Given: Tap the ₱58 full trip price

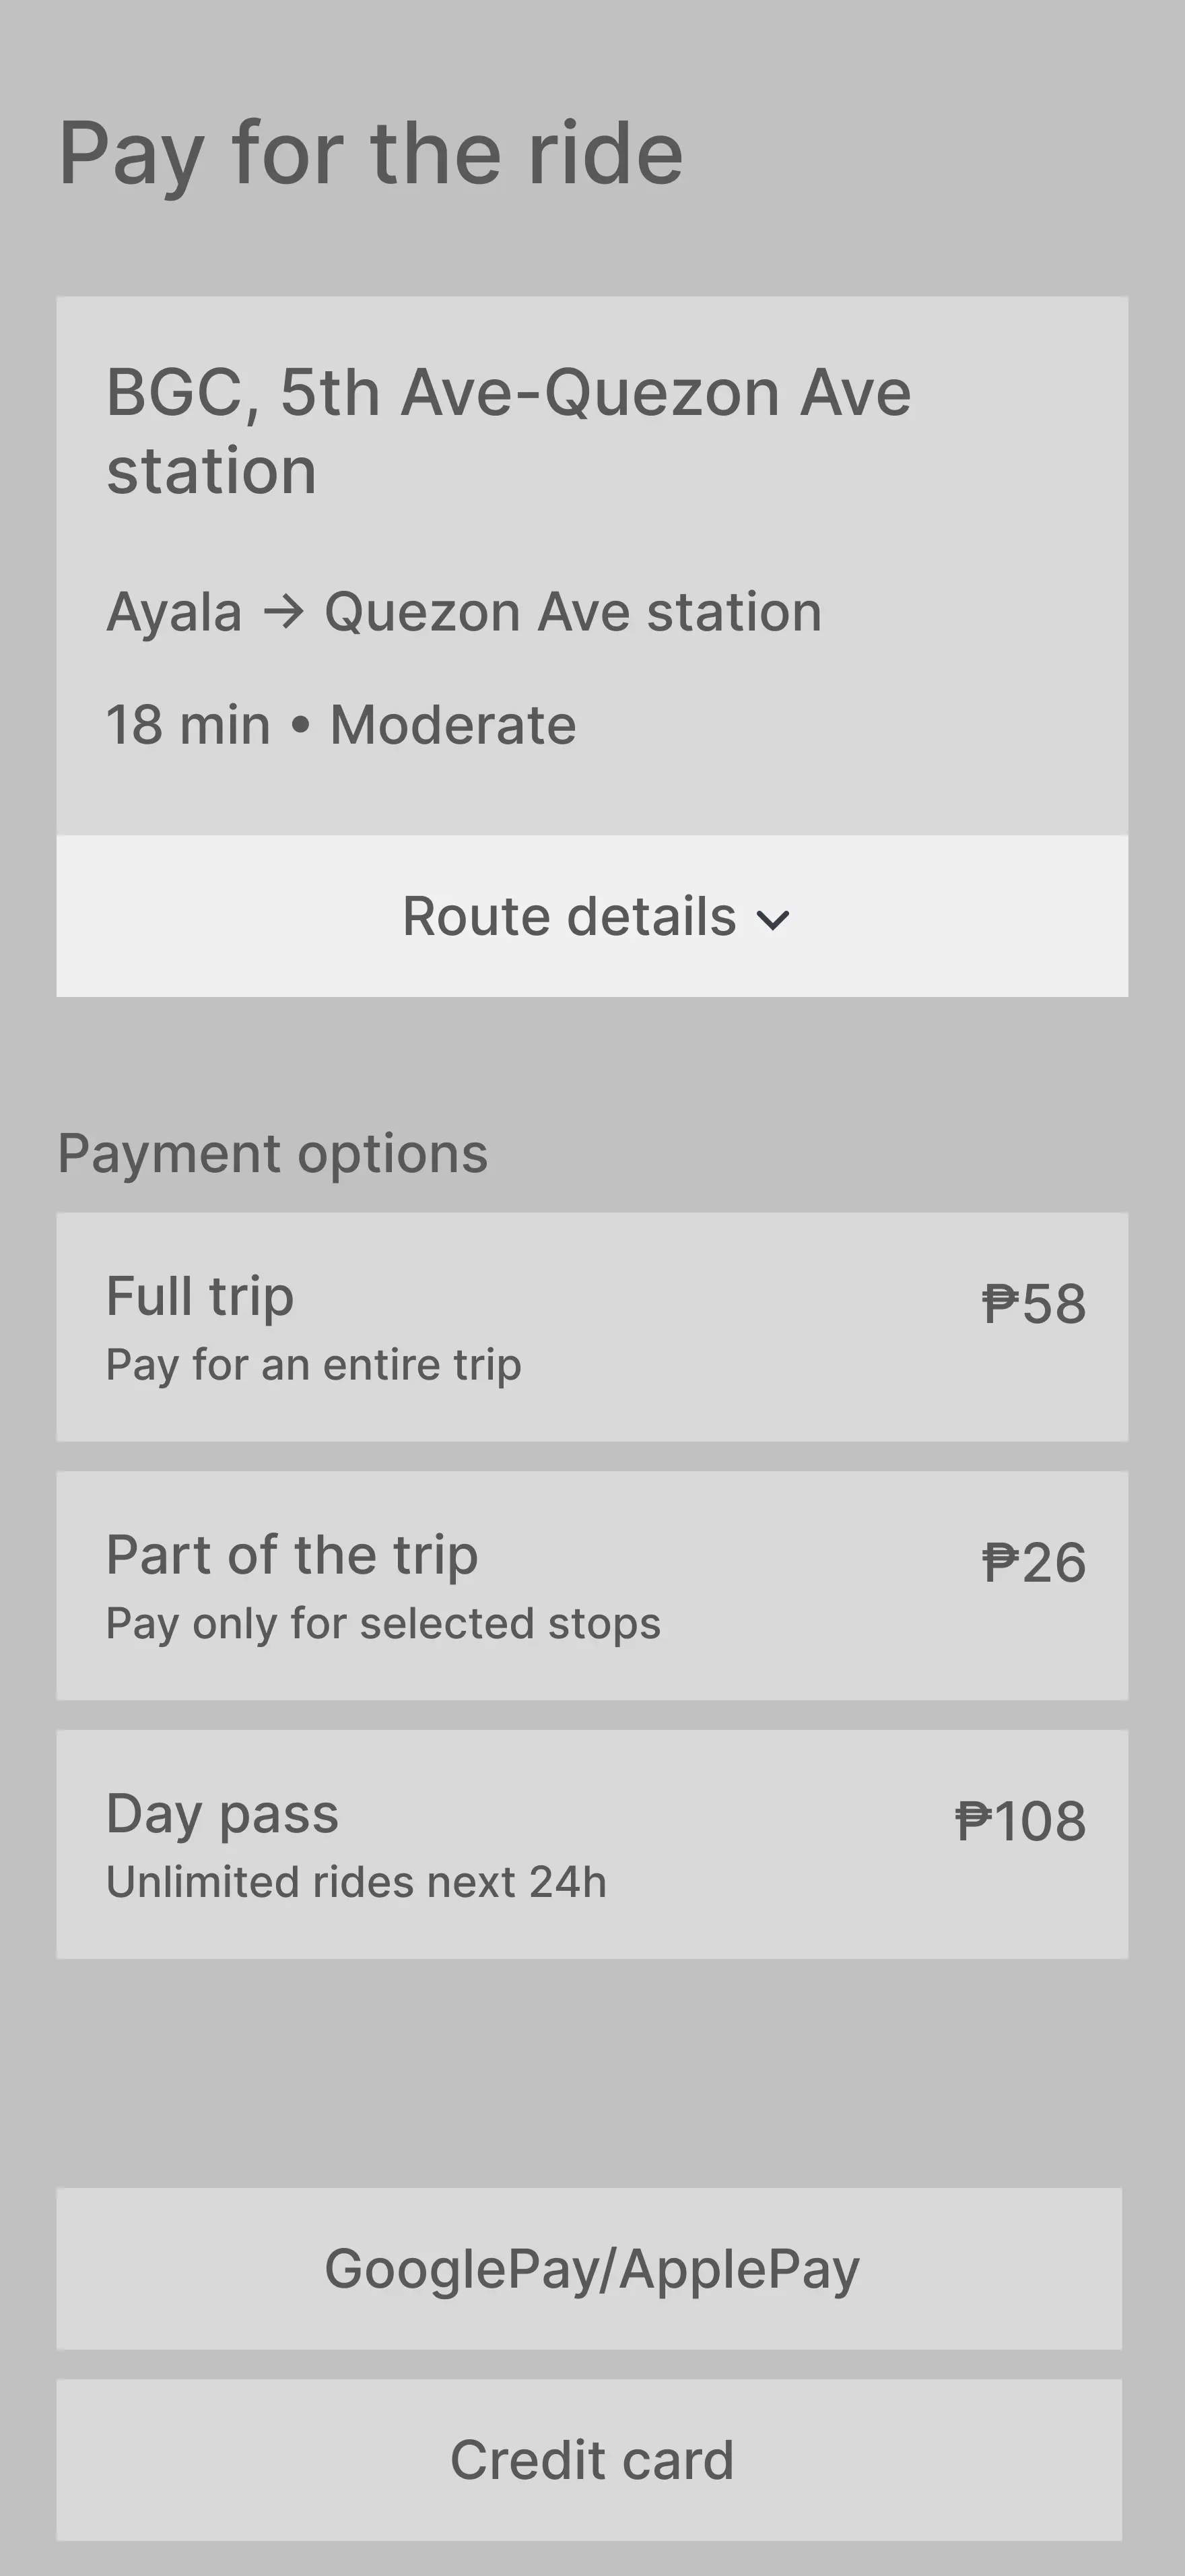Looking at the screenshot, I should [x=1033, y=1304].
